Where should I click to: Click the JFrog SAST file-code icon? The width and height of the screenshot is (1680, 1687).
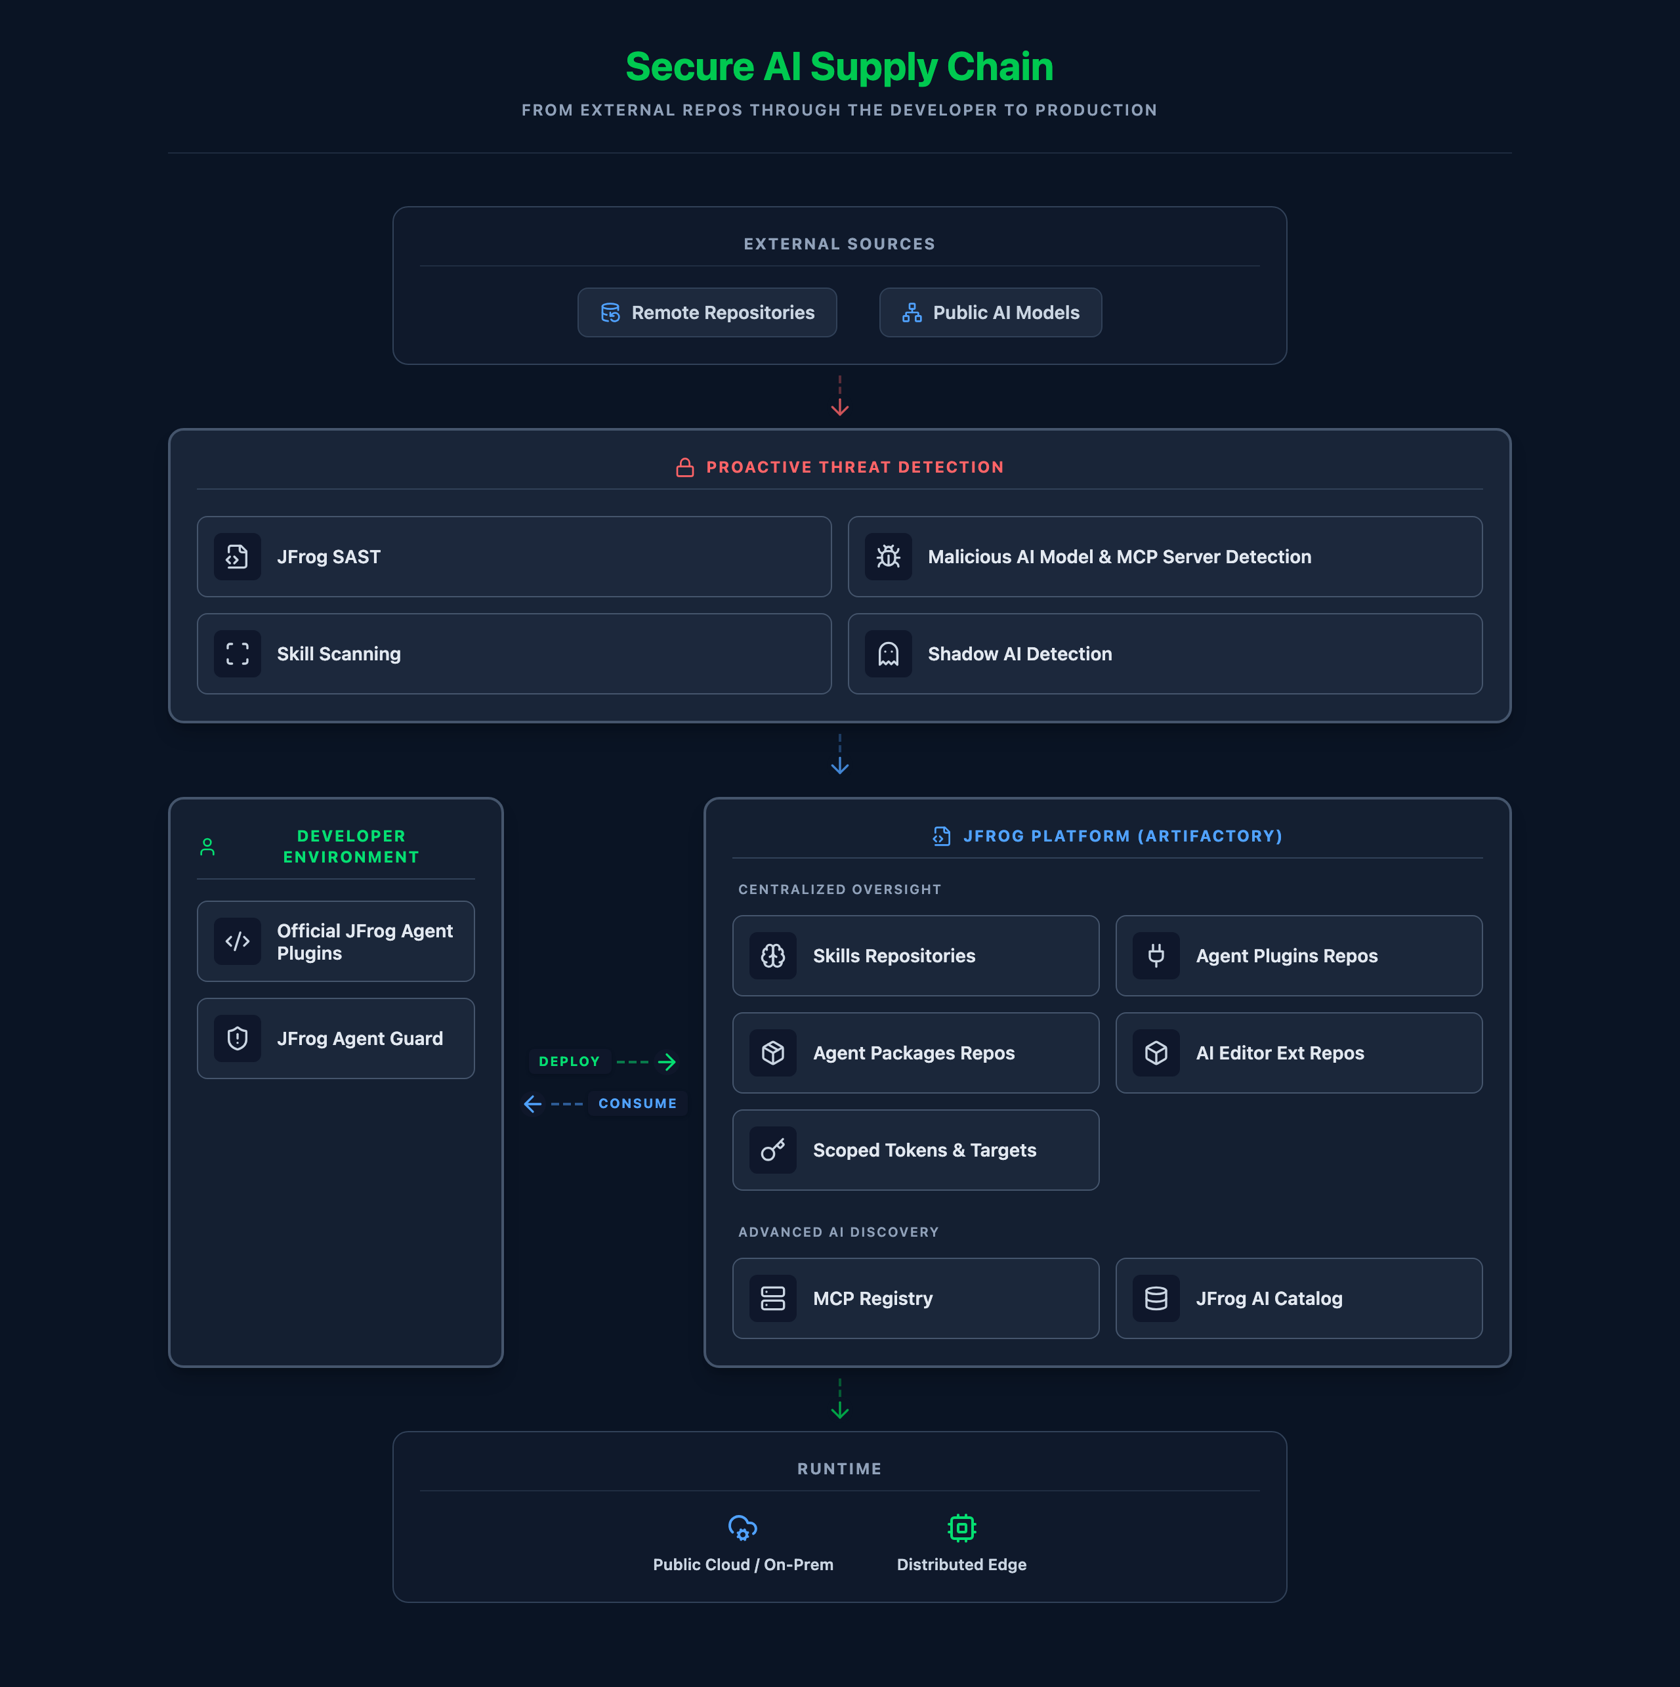tap(238, 557)
